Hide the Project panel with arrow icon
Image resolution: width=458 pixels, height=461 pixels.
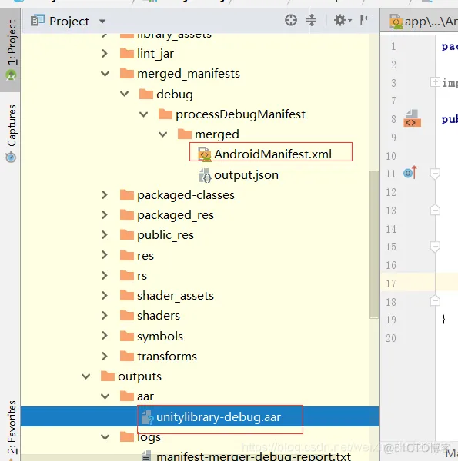366,20
